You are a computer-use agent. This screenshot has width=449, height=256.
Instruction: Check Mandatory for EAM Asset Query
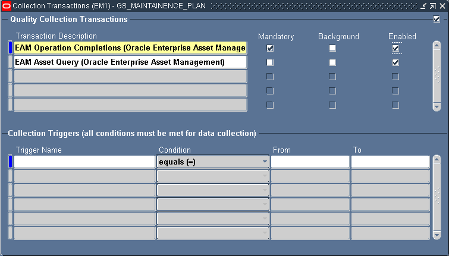[x=270, y=62]
